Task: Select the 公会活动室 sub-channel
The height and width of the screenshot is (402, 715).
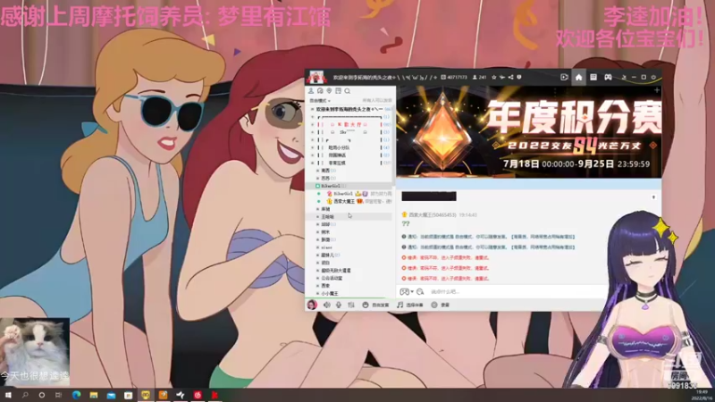Action: tap(332, 278)
